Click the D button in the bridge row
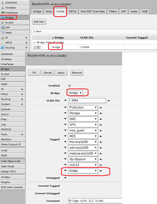This screenshot has height=204, width=157. point(38,47)
